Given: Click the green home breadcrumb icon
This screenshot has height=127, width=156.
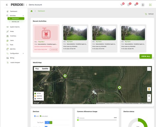Looking at the screenshot, I should pos(32,11).
